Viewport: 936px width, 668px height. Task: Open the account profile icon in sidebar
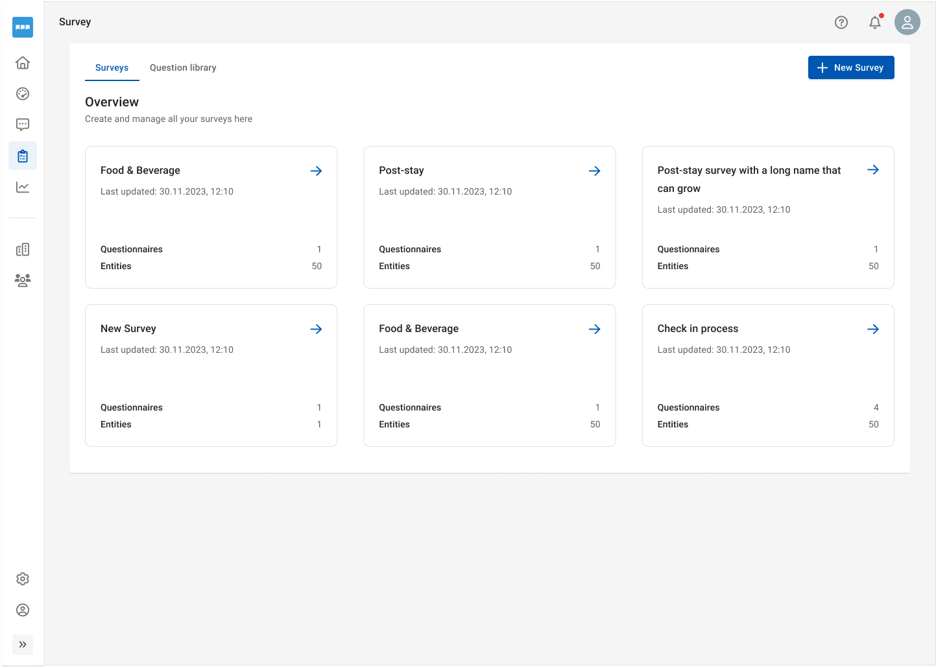23,610
